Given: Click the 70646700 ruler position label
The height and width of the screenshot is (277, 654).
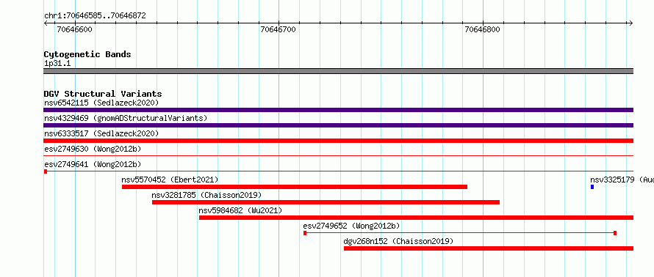Looking at the screenshot, I should (279, 29).
